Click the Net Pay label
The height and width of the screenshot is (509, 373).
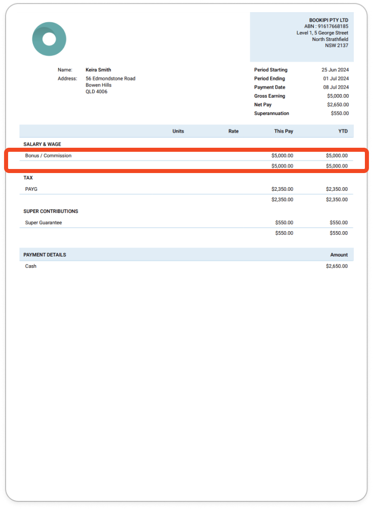point(263,105)
